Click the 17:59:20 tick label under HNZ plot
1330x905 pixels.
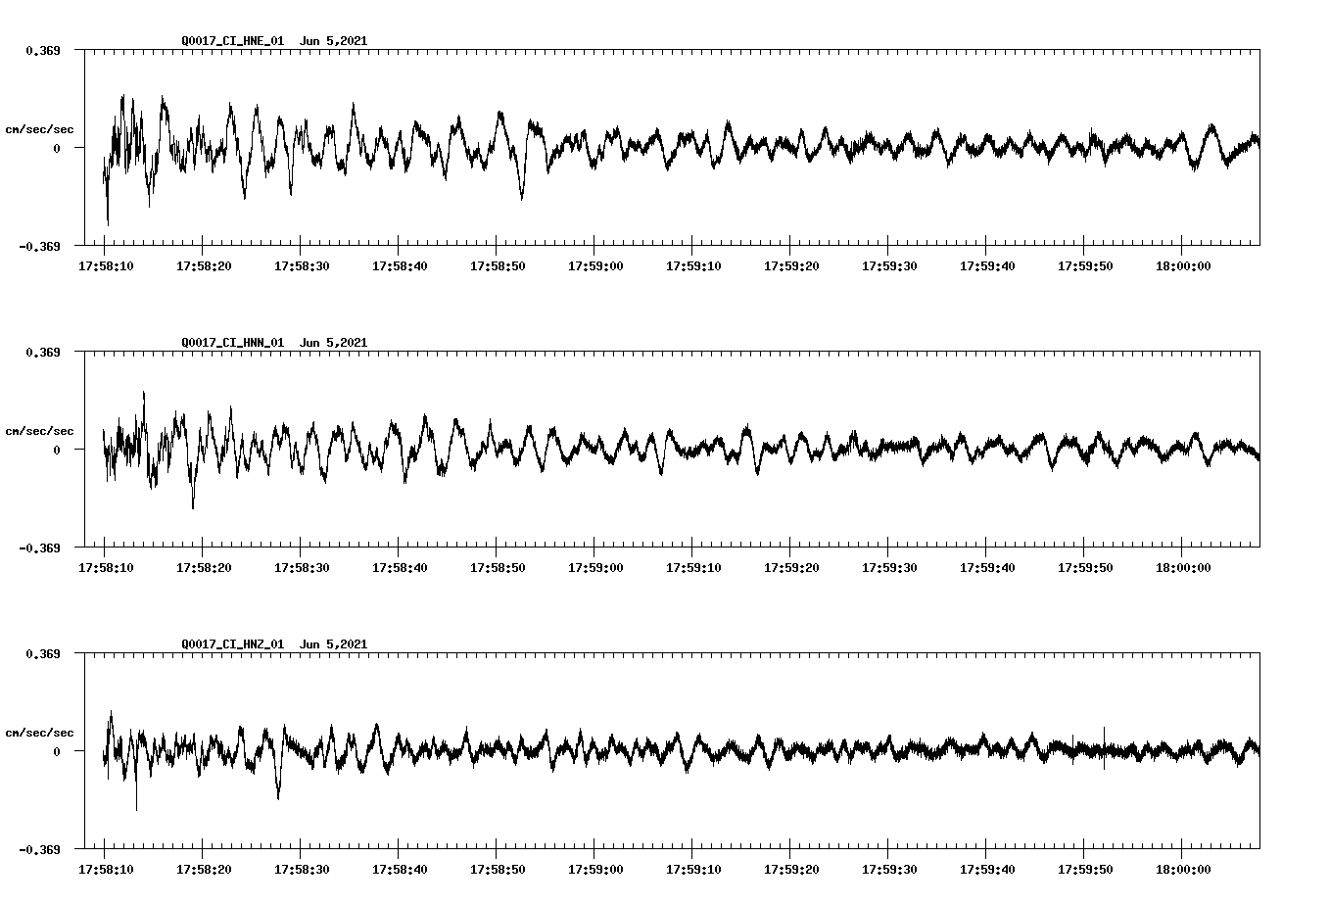[791, 870]
